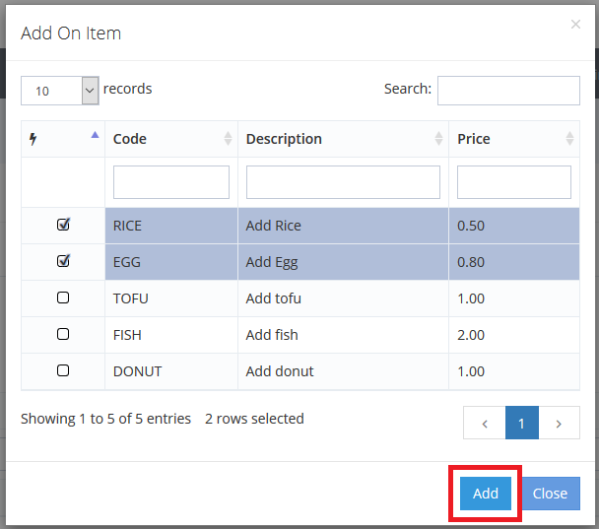Click the Price filter text box

click(513, 182)
